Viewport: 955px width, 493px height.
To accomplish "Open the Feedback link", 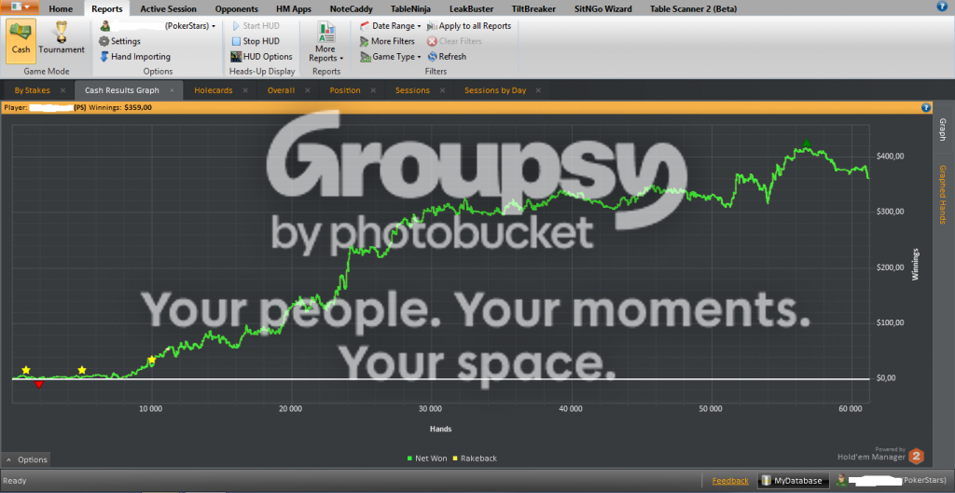I will (730, 481).
